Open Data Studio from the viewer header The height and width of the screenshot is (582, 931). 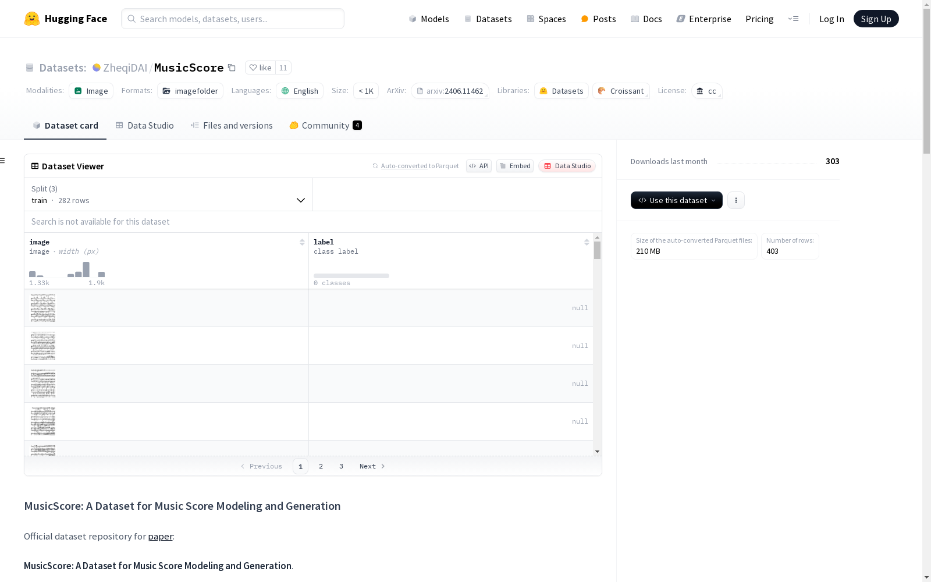coord(567,166)
